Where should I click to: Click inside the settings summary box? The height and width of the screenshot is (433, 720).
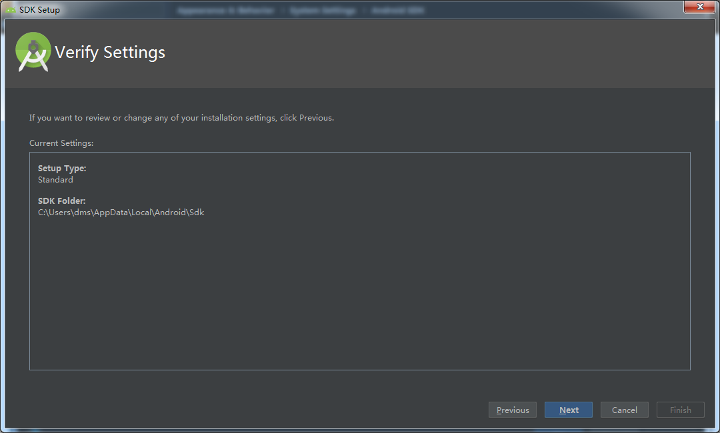pos(360,286)
